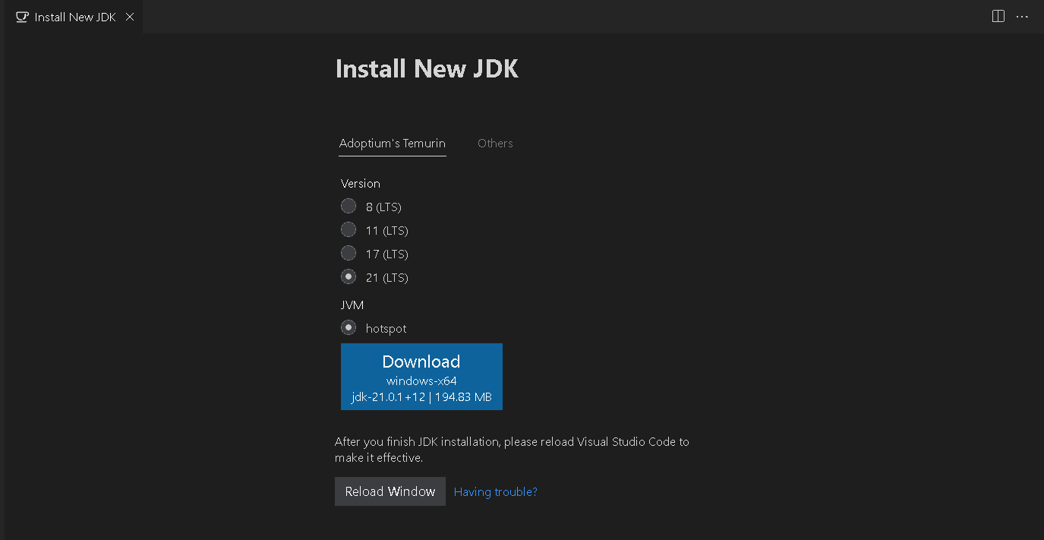Click the JVM section label
This screenshot has height=540, width=1044.
coord(352,305)
